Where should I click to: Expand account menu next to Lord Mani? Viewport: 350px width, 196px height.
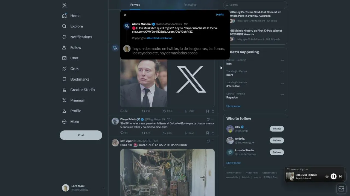pyautogui.click(x=103, y=188)
